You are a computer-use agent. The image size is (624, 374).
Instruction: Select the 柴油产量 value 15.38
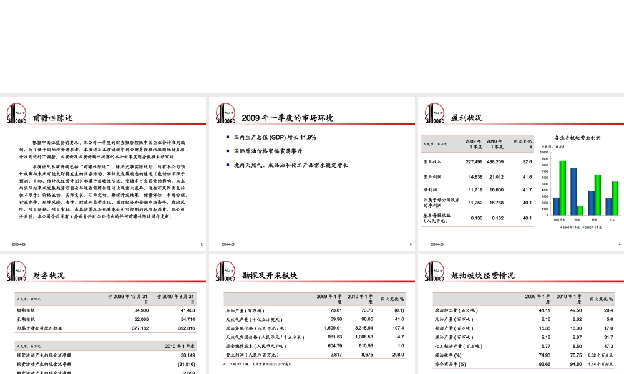[544, 328]
